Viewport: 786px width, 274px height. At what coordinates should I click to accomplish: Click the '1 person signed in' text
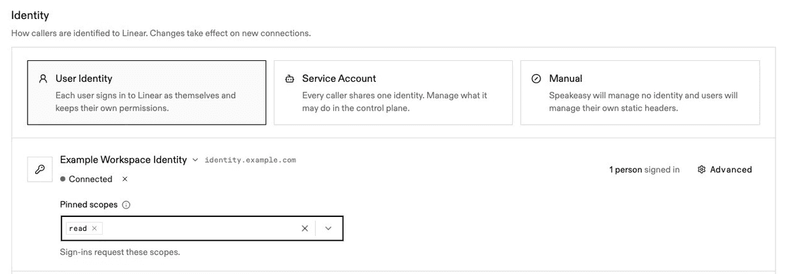[645, 169]
